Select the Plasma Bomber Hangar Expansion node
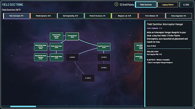 [40, 57]
